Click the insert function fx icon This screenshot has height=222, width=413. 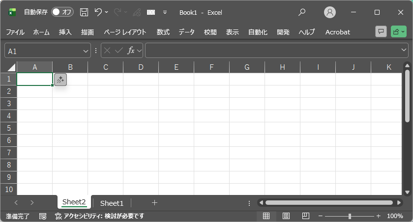[x=131, y=51]
